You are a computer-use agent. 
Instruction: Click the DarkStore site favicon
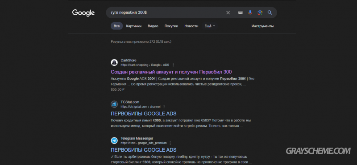tap(114, 62)
